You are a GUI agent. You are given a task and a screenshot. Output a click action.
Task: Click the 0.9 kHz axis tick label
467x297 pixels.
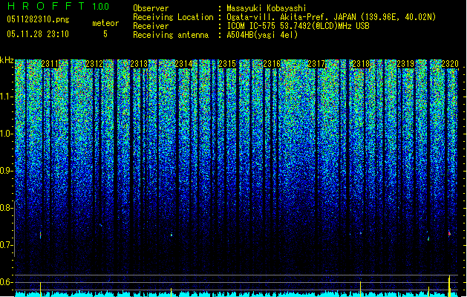tap(5, 171)
